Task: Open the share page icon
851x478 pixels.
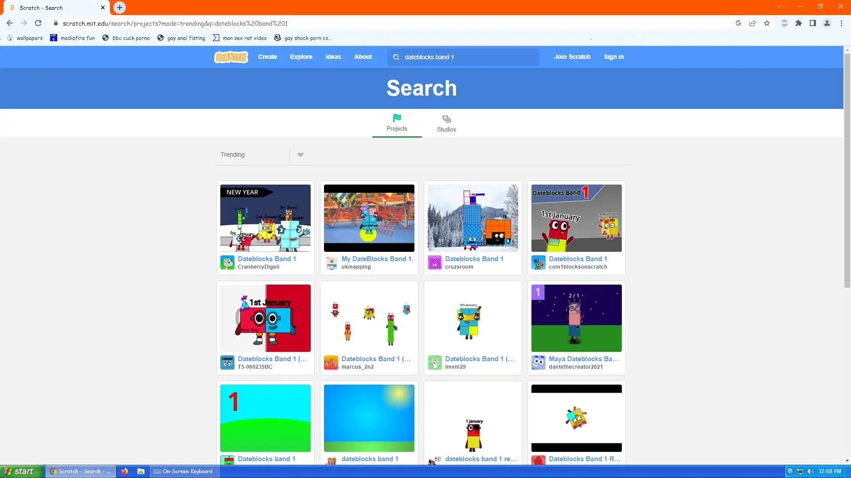Action: (x=753, y=23)
